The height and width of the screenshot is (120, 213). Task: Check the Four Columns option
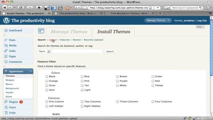[153, 102]
